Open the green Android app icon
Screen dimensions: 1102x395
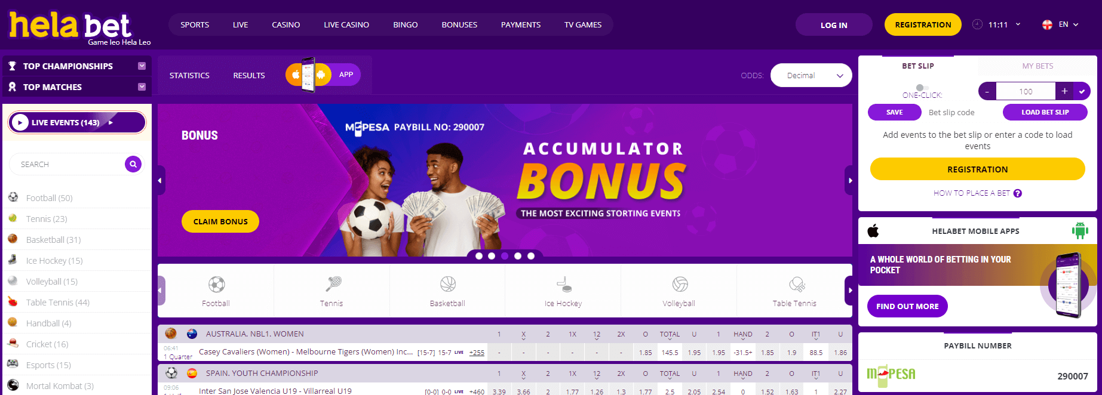pos(1080,230)
